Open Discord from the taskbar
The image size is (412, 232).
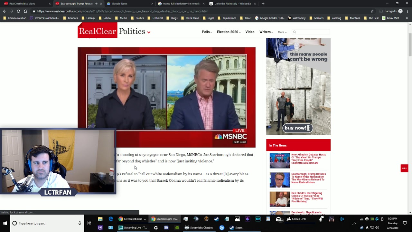[166, 227]
